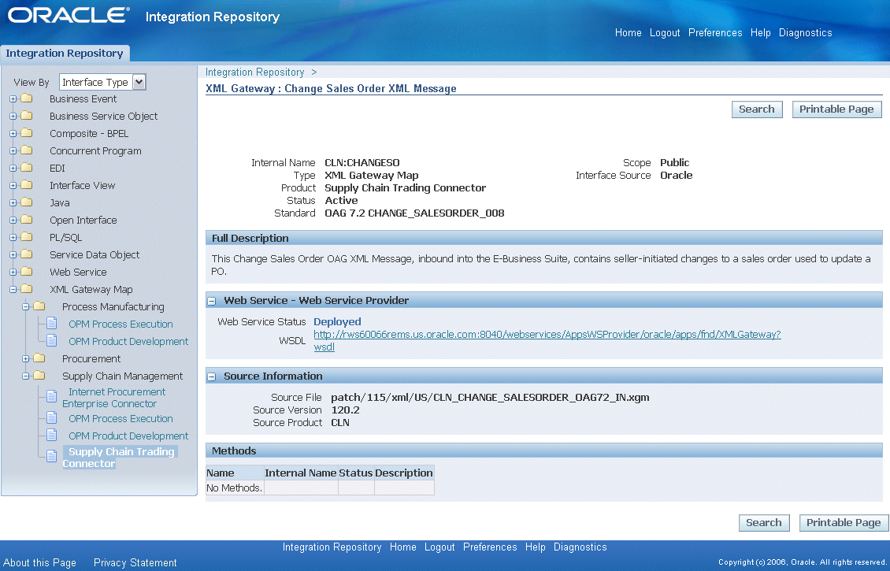Open About this Page link
The image size is (890, 571).
tap(39, 562)
